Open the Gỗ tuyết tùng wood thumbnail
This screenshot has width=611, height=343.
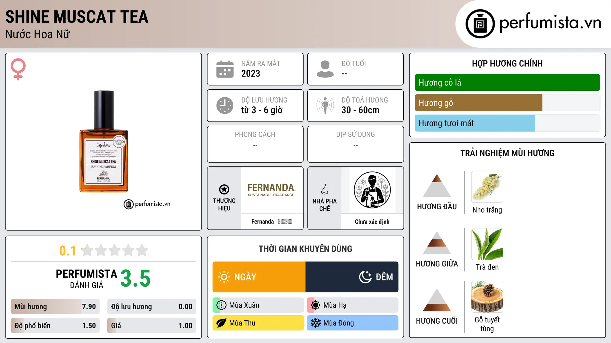[487, 297]
